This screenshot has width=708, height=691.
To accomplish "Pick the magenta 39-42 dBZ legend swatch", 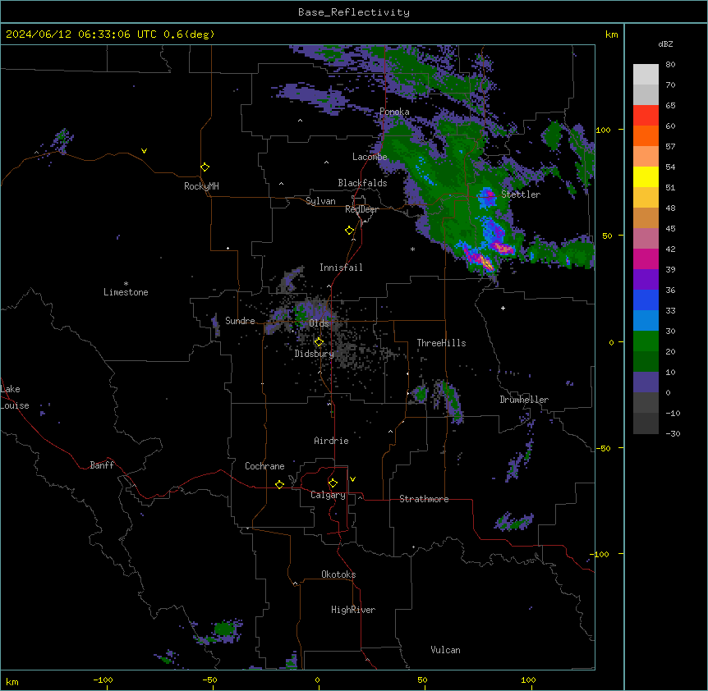I will coord(646,259).
